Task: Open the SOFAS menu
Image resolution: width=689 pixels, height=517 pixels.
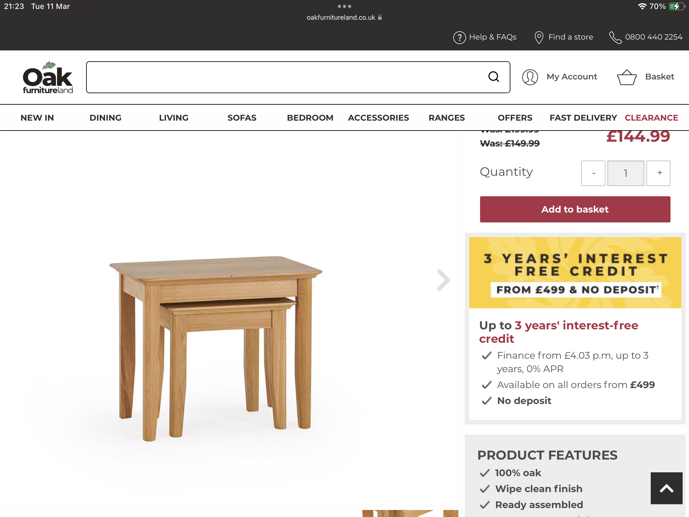Action: (242, 118)
